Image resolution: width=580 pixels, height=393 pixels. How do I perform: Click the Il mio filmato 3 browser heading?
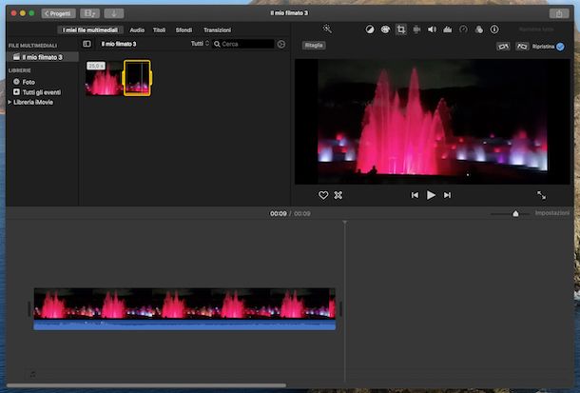tap(119, 44)
